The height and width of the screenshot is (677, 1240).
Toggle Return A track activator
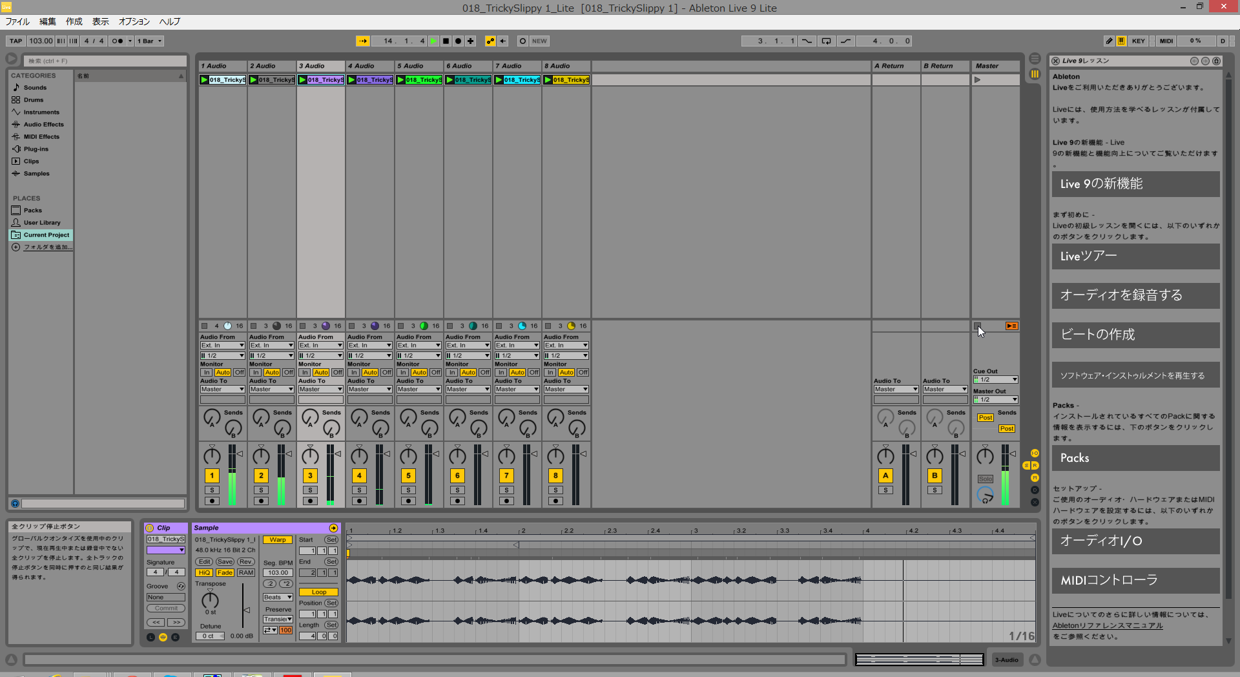tap(885, 476)
